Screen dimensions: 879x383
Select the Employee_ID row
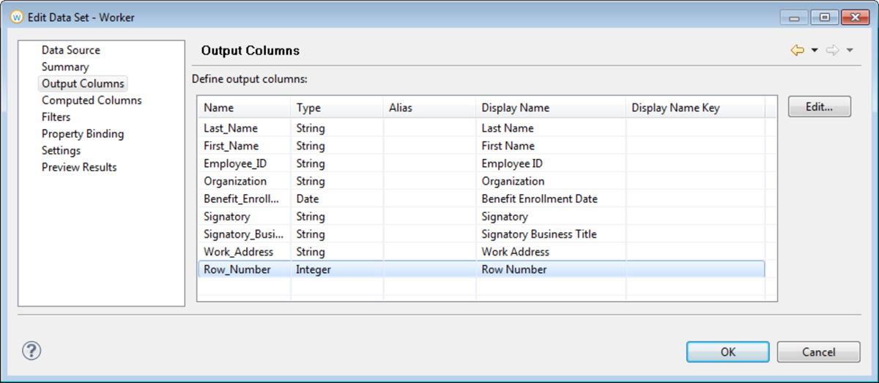tap(481, 163)
